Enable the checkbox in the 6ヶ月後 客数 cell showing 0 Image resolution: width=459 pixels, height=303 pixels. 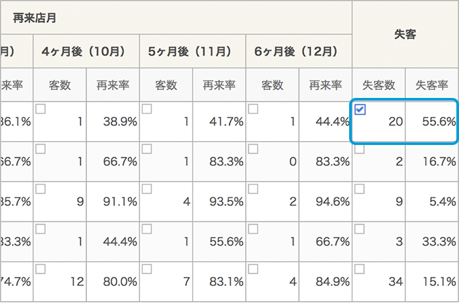pos(252,150)
